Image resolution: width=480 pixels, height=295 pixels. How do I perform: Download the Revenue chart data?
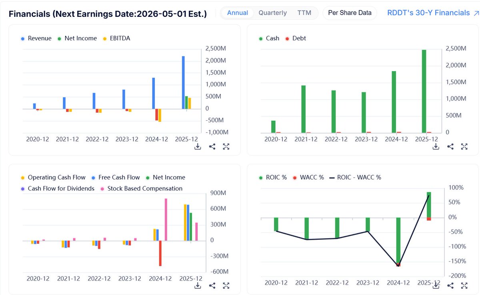[x=198, y=146]
